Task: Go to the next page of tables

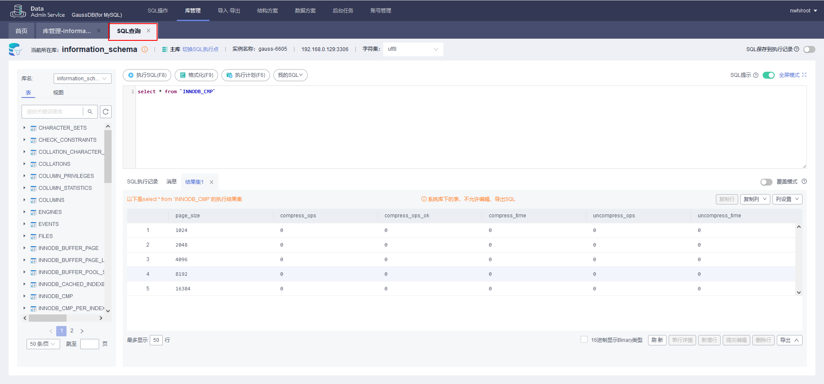Action: (82, 331)
